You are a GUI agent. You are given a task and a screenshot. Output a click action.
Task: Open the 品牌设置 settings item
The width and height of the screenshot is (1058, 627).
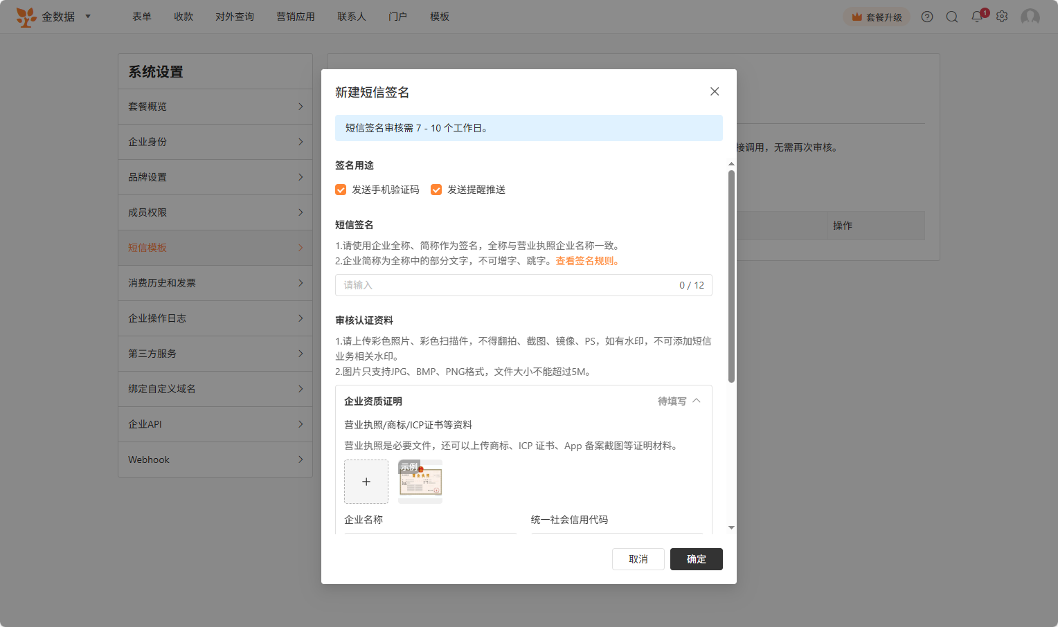click(x=215, y=177)
